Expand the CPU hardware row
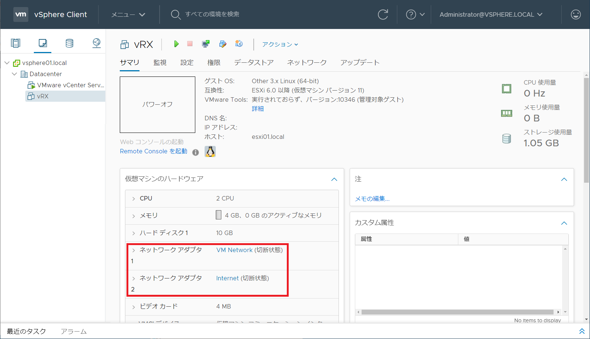Screen dimensions: 590x339 pos(134,199)
